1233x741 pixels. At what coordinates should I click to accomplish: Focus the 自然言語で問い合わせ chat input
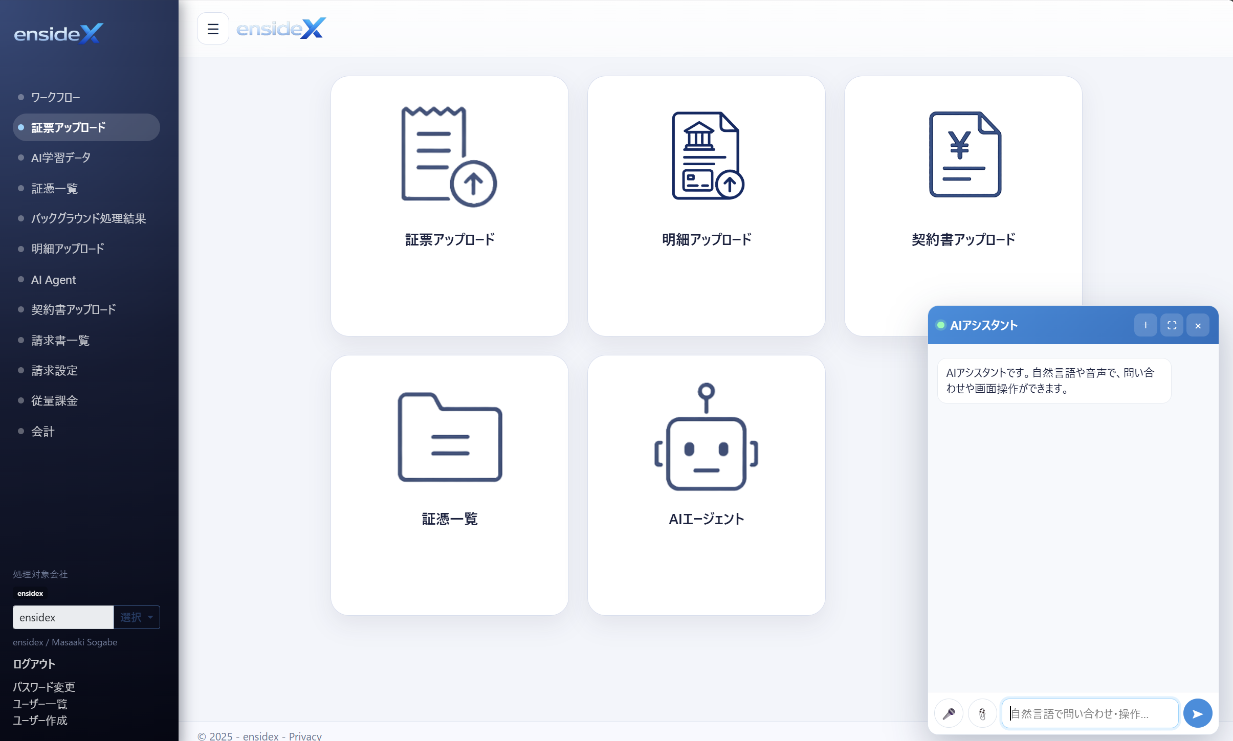(1090, 713)
